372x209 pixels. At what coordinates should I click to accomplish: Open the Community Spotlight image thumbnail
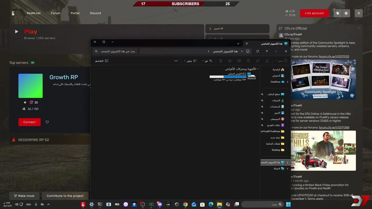(x=323, y=80)
